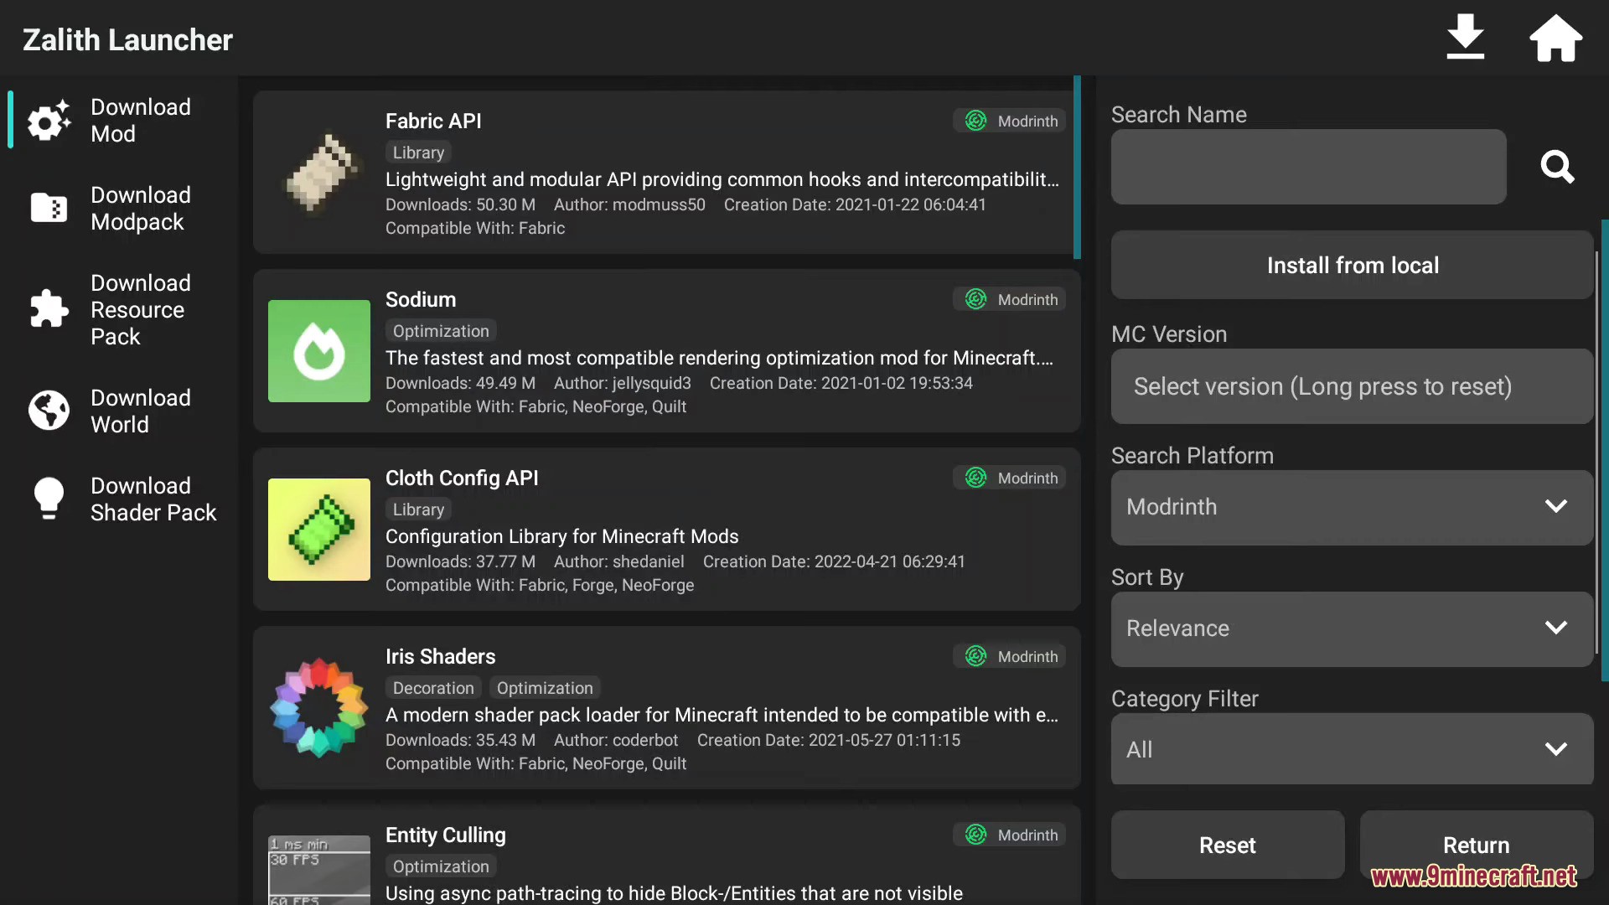This screenshot has width=1609, height=905.
Task: Select the Shader Pack lightbulb icon
Action: pos(49,499)
